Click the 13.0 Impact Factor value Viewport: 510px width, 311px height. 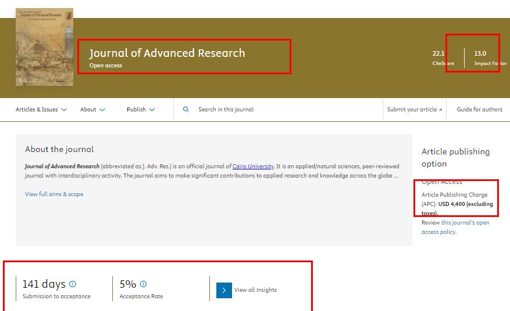pos(480,53)
